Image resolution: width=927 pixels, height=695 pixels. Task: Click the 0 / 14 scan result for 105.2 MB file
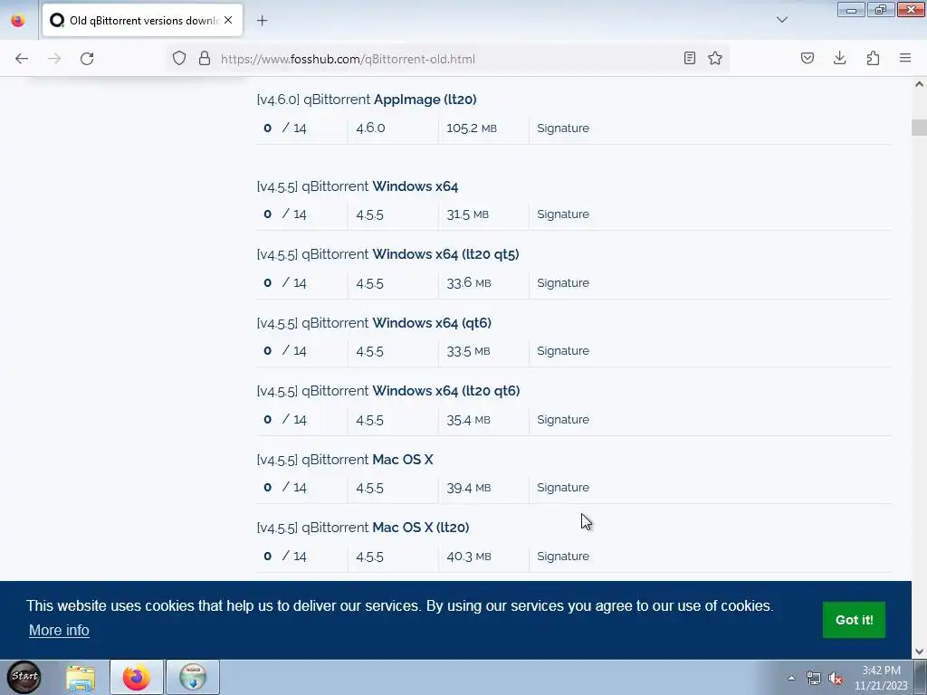tap(285, 128)
